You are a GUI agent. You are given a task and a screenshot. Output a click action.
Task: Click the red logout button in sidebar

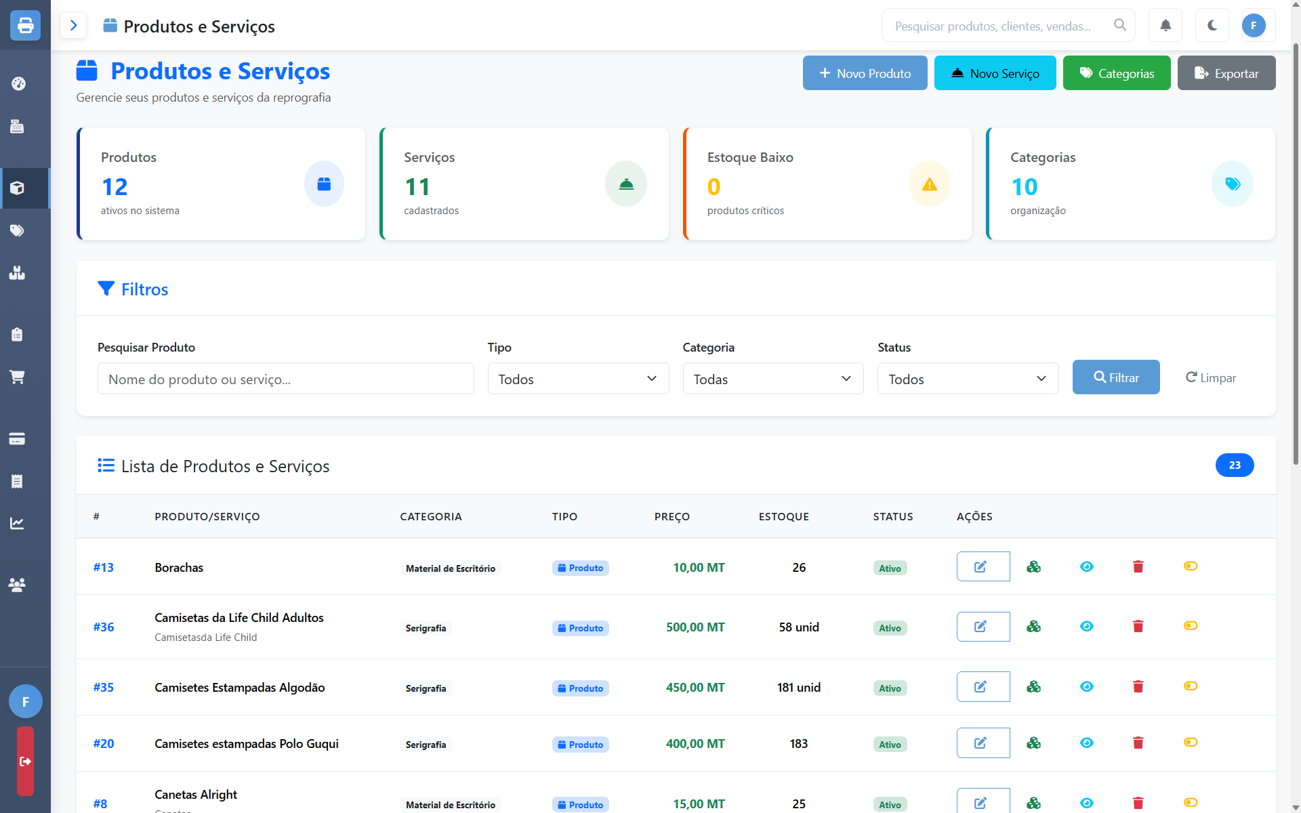point(25,761)
